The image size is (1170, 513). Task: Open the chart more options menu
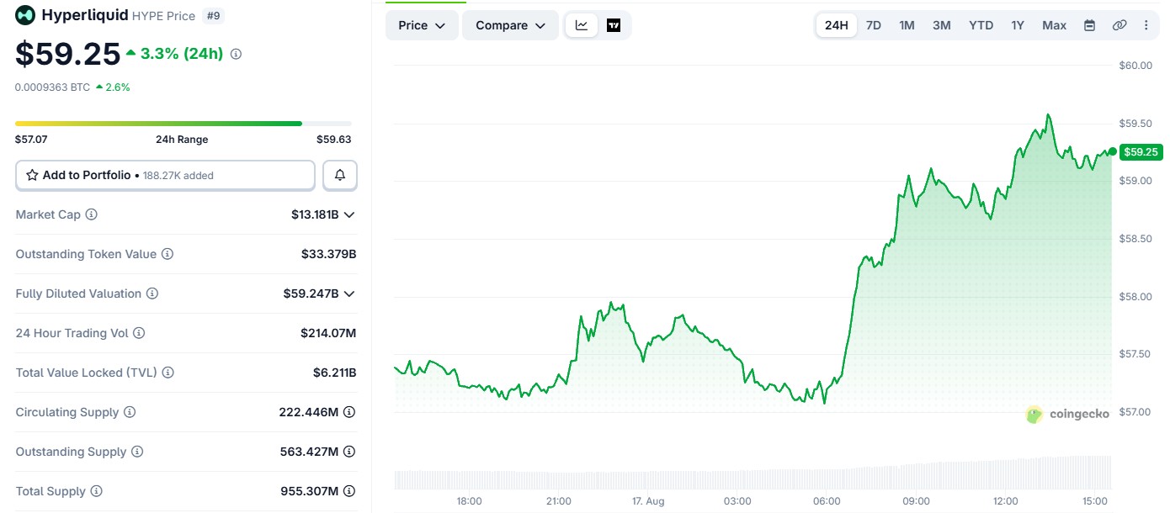point(1146,25)
